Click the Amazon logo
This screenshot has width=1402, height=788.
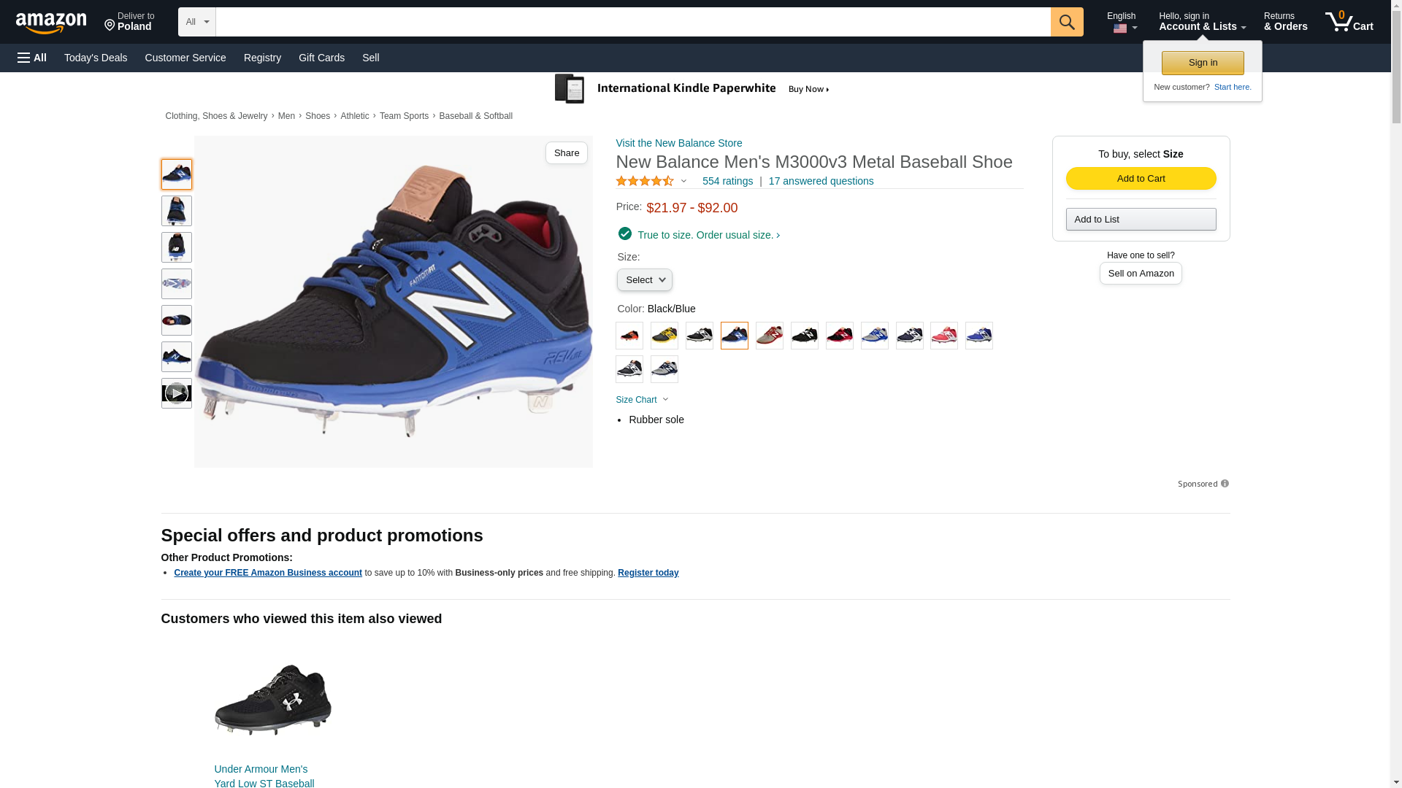pyautogui.click(x=51, y=23)
